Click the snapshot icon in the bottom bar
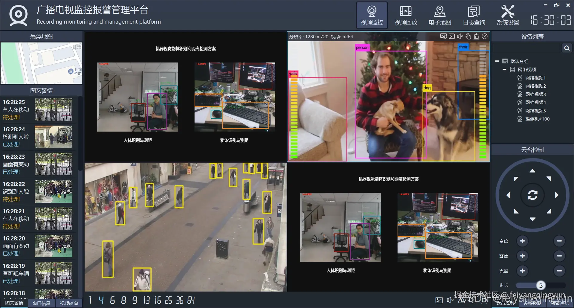 pos(439,300)
